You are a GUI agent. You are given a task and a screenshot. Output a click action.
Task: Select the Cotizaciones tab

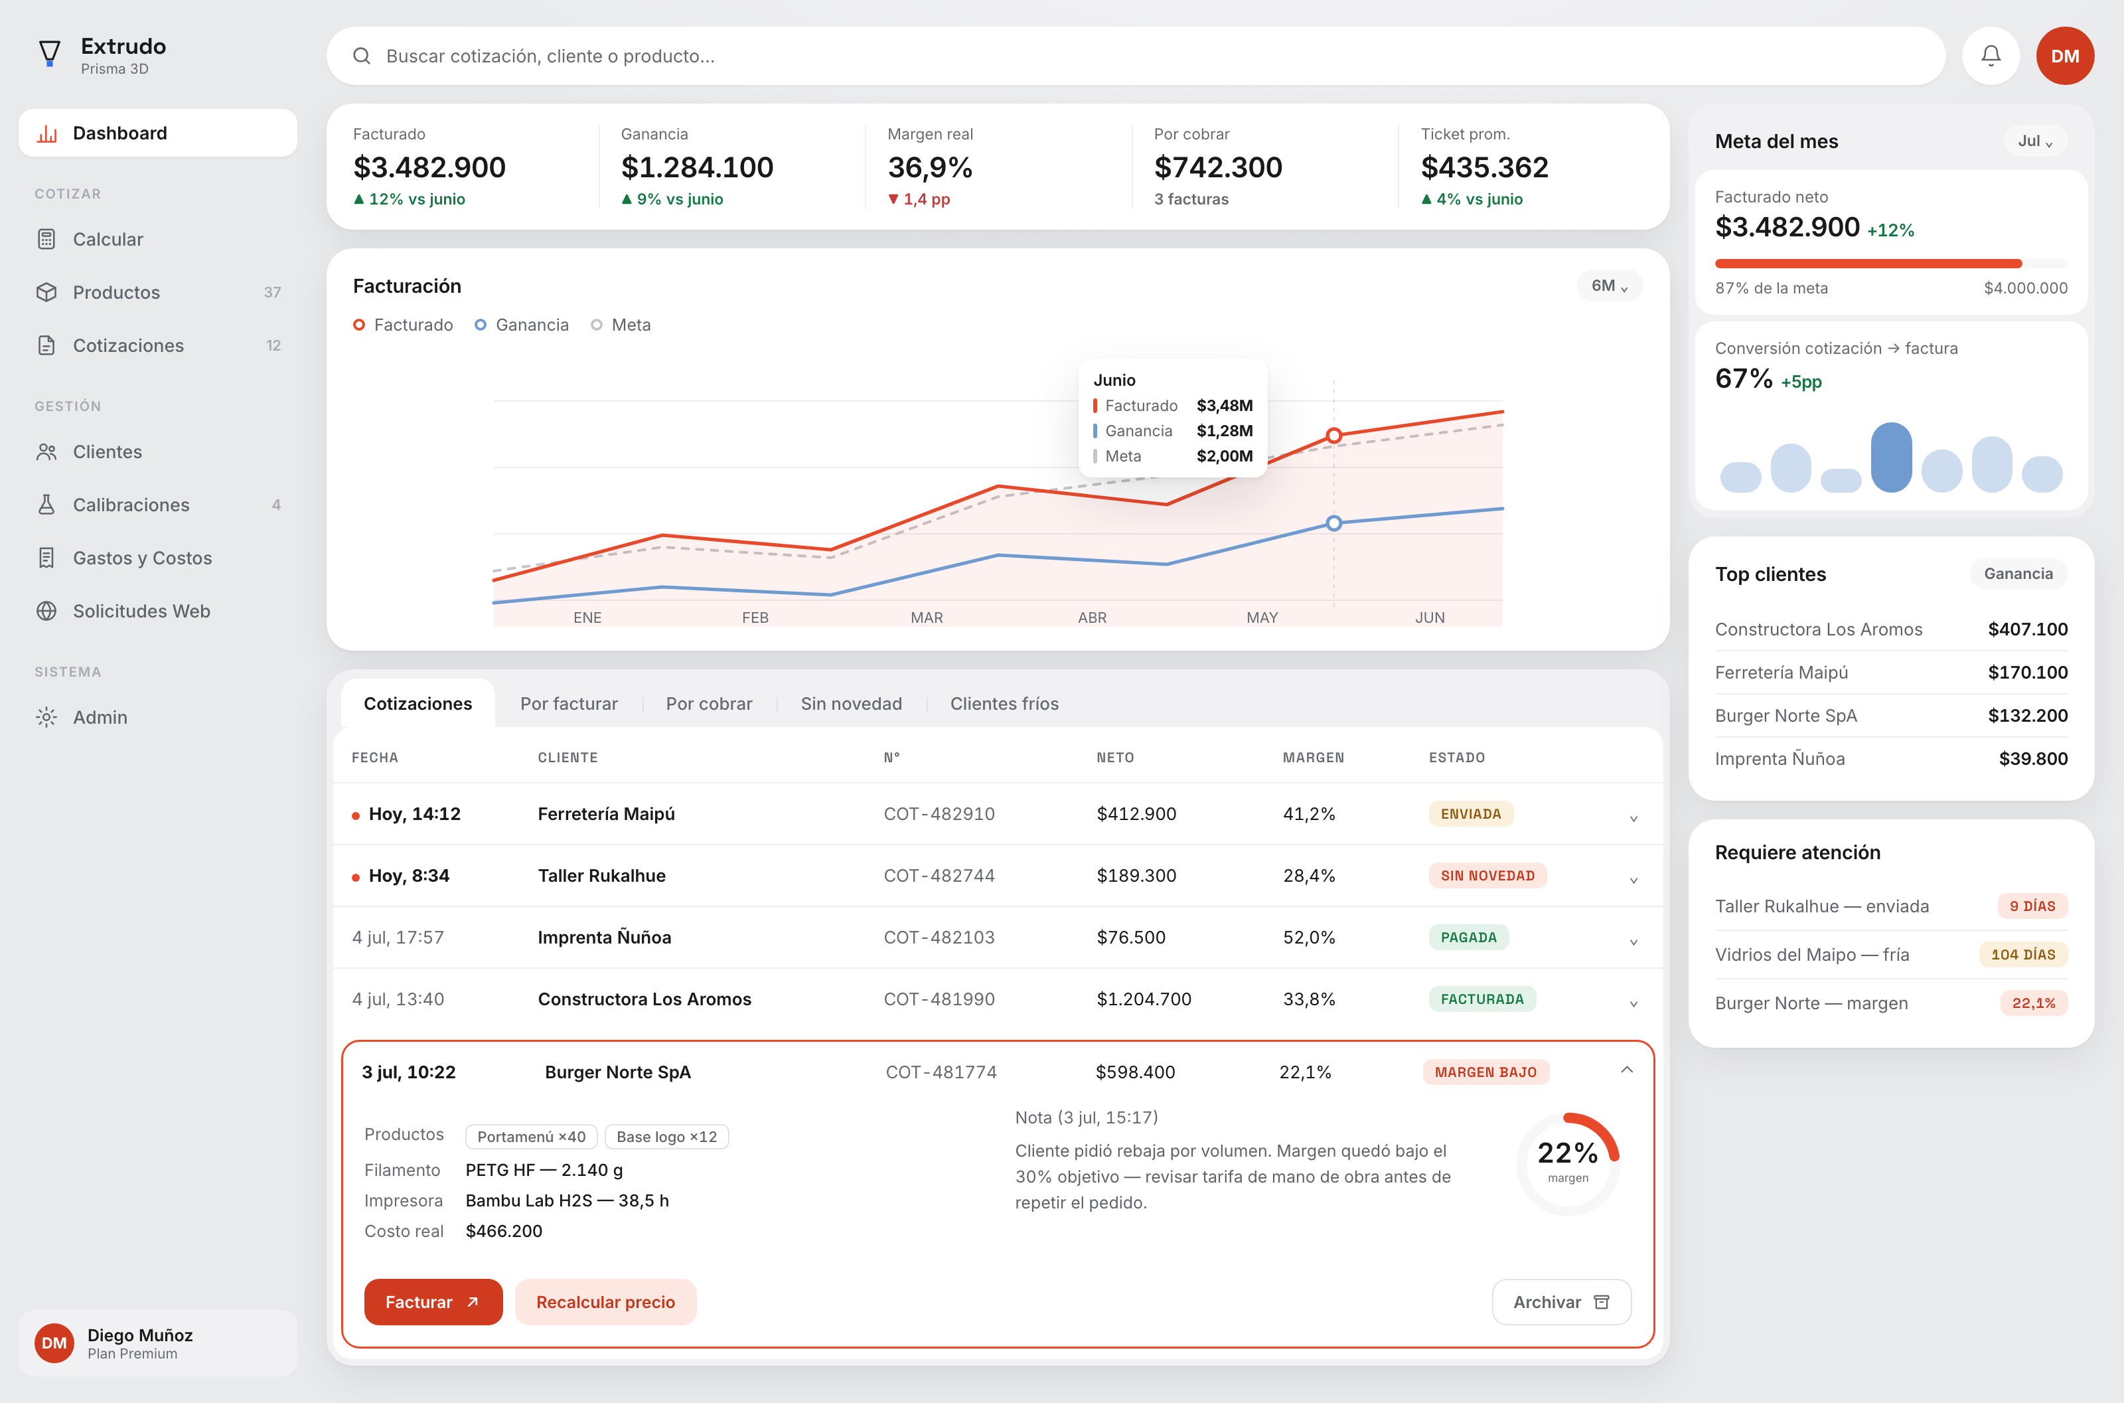click(417, 703)
